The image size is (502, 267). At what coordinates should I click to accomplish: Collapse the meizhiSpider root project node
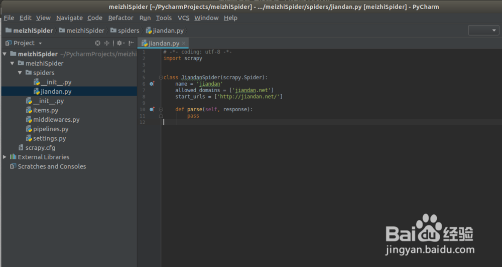coord(5,54)
